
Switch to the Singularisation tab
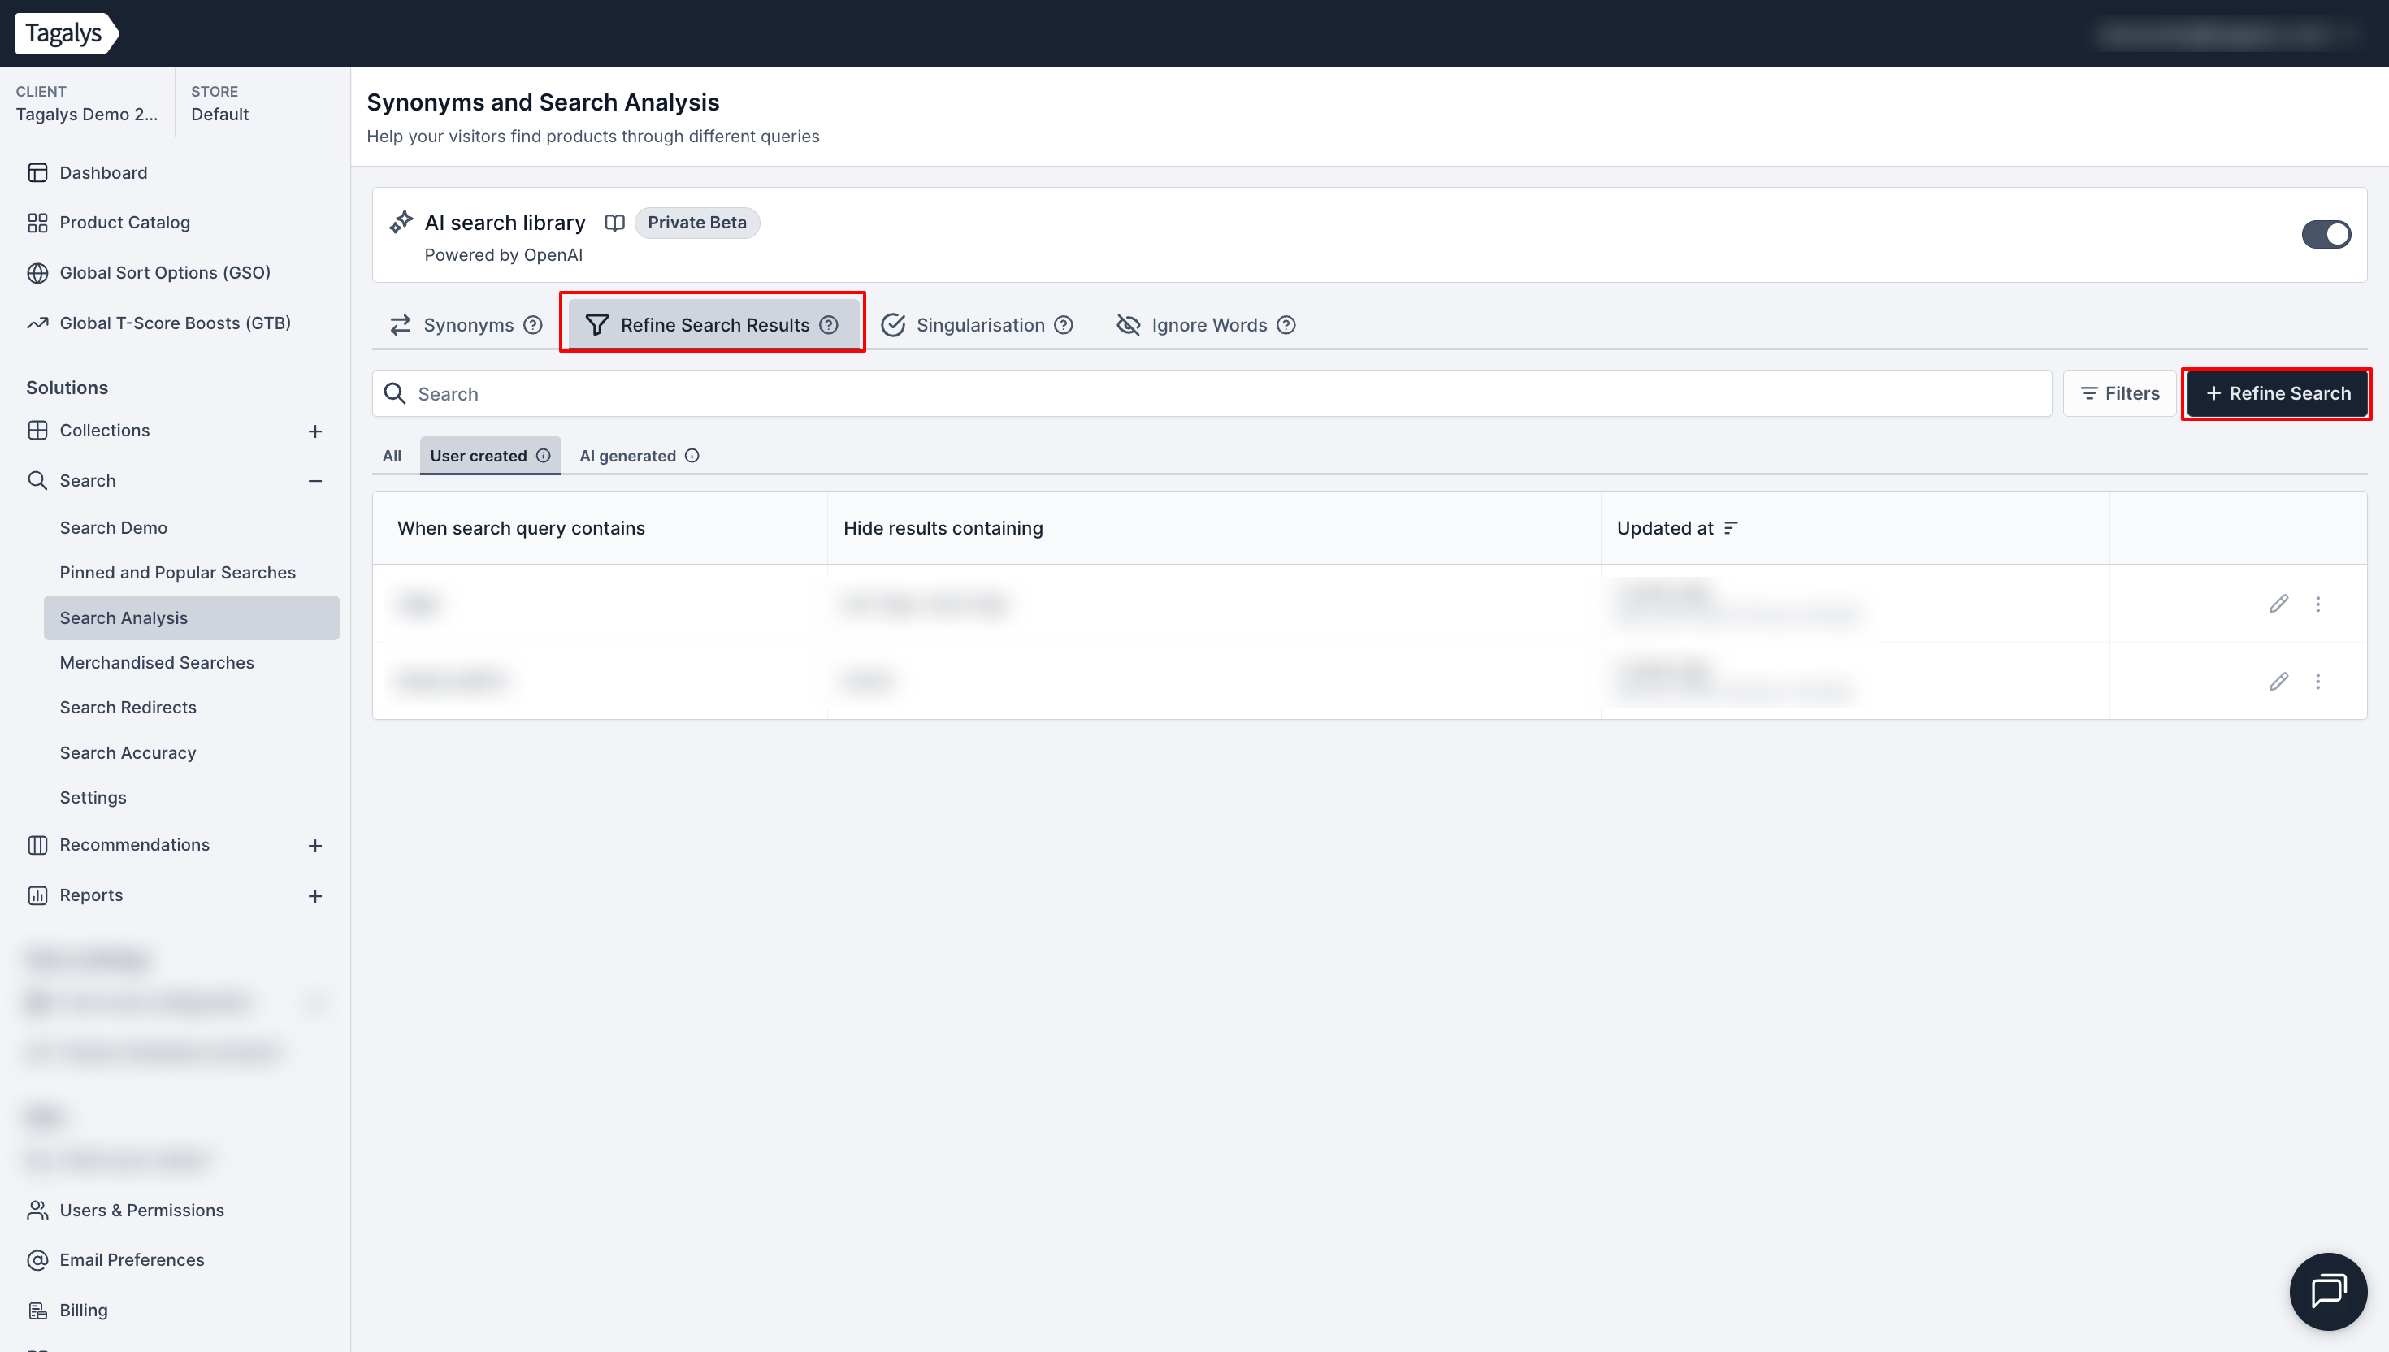(x=978, y=325)
